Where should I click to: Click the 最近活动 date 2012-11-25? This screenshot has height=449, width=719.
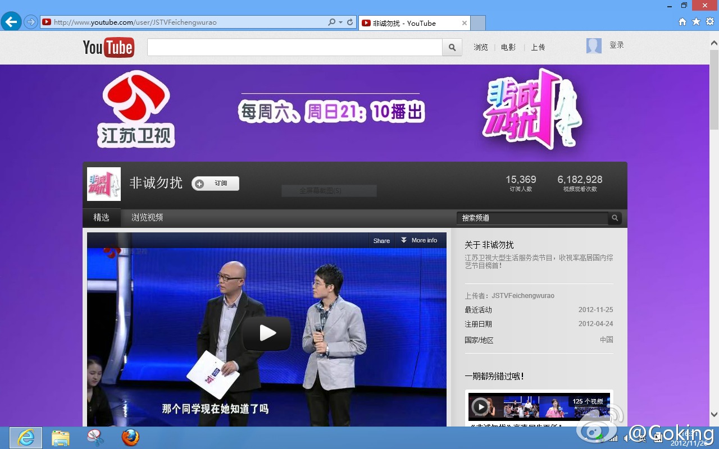(596, 310)
